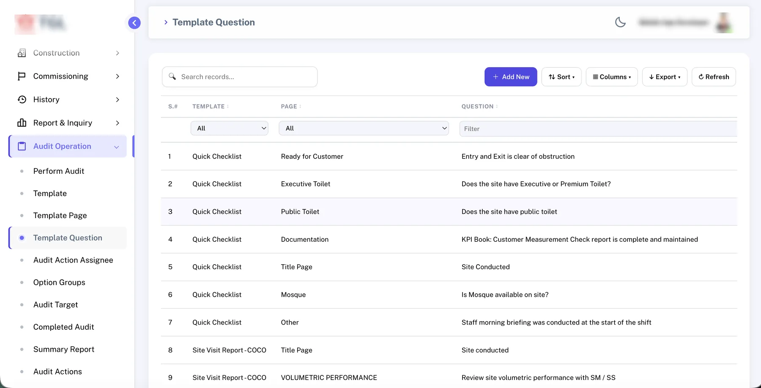Open the Sort dropdown button
The width and height of the screenshot is (761, 388).
coord(561,77)
